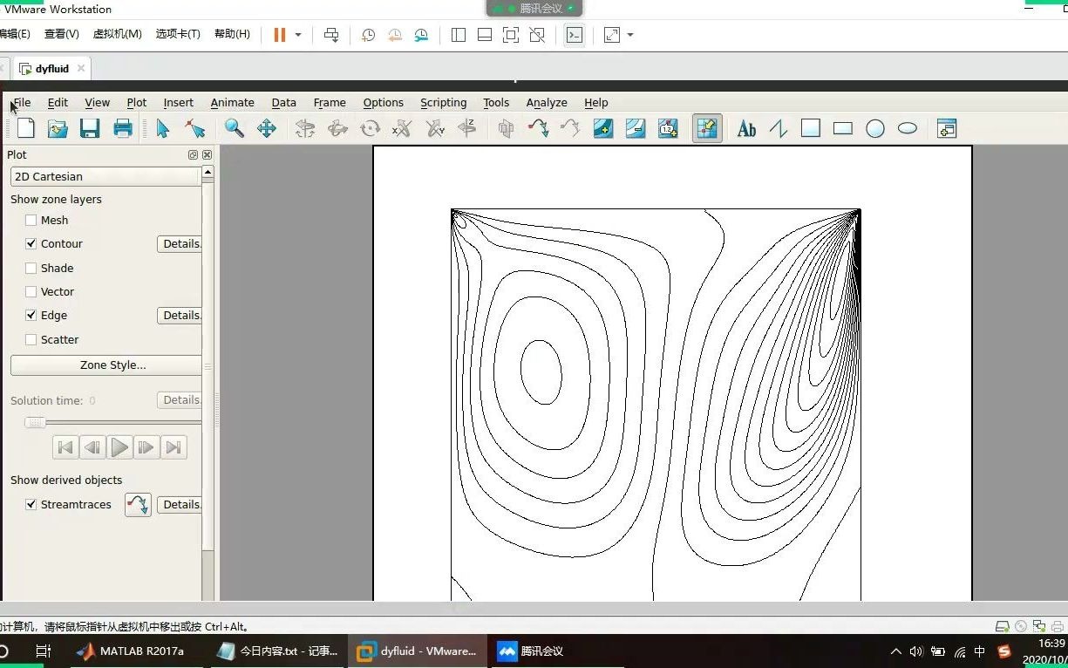Disable the Streamtraces checkbox
The image size is (1068, 668).
(31, 505)
